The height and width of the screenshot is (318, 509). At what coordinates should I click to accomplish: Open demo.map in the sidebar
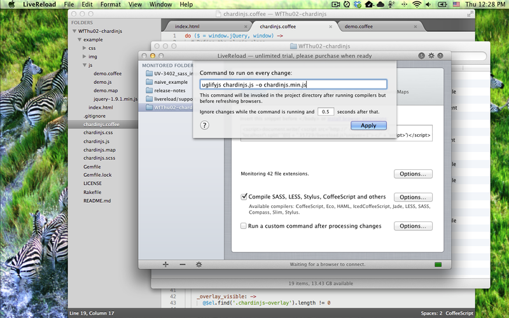pos(106,90)
